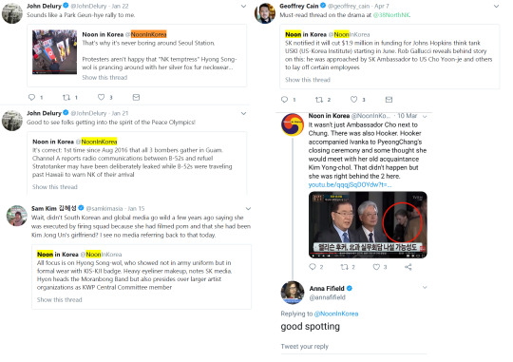Show this thread under Seoul Station tweet
Viewport: 513px width, 362px height.
pos(104,78)
